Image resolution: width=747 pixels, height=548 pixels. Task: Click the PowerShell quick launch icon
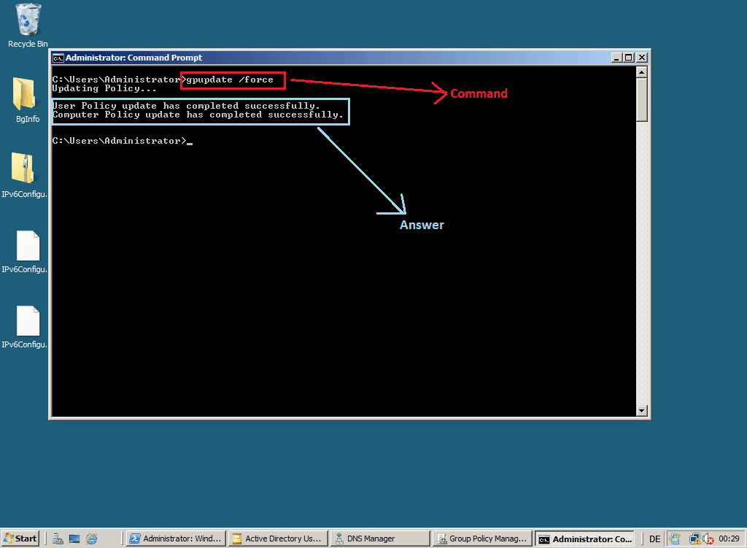tap(74, 539)
